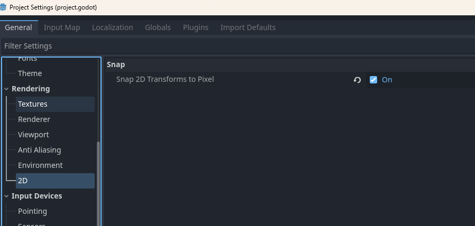475x226 pixels.
Task: Collapse the Input Devices section
Action: [x=7, y=196]
